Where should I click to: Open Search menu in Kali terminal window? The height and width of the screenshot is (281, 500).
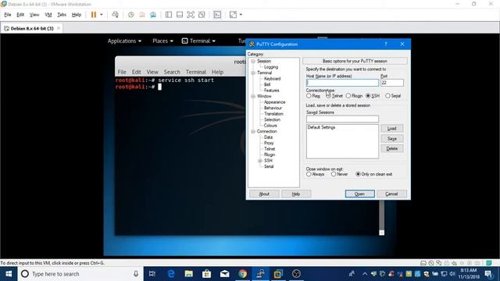tap(172, 72)
